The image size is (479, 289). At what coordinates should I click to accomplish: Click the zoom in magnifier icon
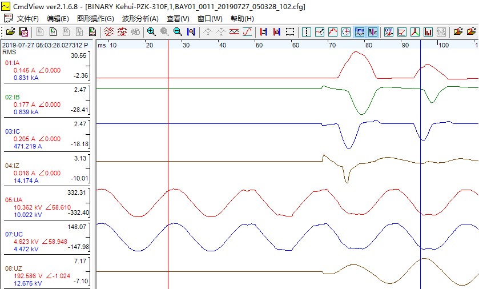click(151, 32)
